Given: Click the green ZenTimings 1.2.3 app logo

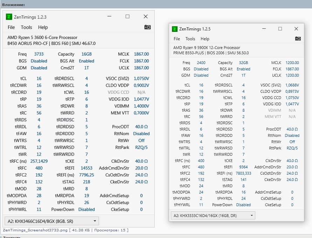Looking at the screenshot, I should pyautogui.click(x=9, y=17).
